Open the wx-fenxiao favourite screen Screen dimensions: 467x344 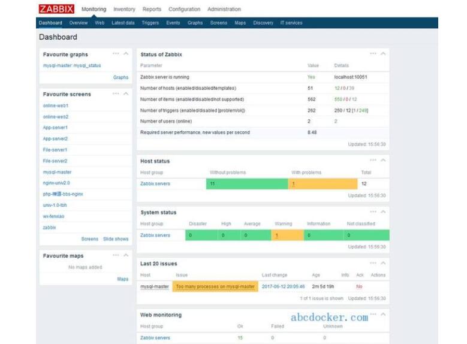click(53, 216)
